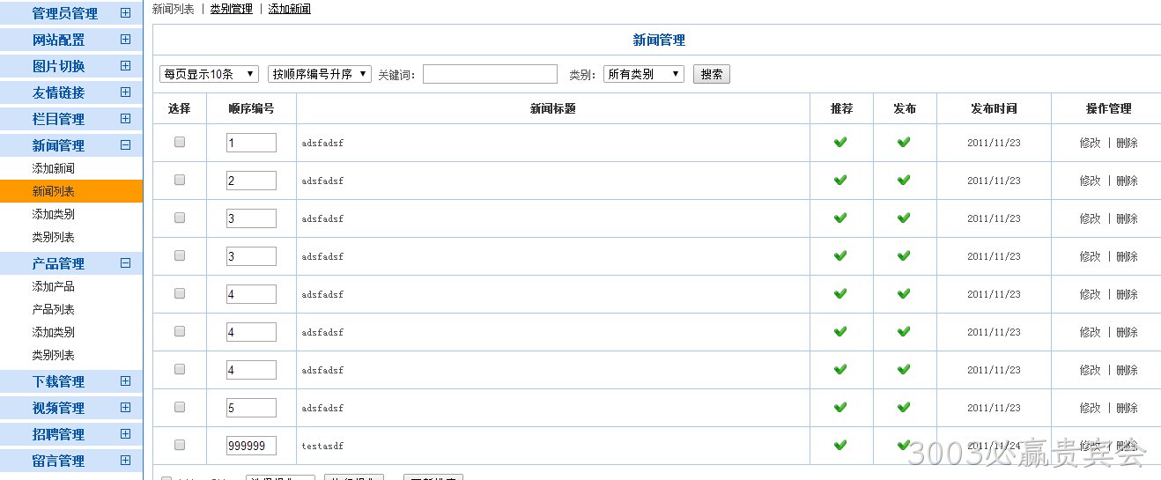The height and width of the screenshot is (480, 1161).
Task: Tick the checkbox for sequence row 1
Action: pyautogui.click(x=180, y=142)
